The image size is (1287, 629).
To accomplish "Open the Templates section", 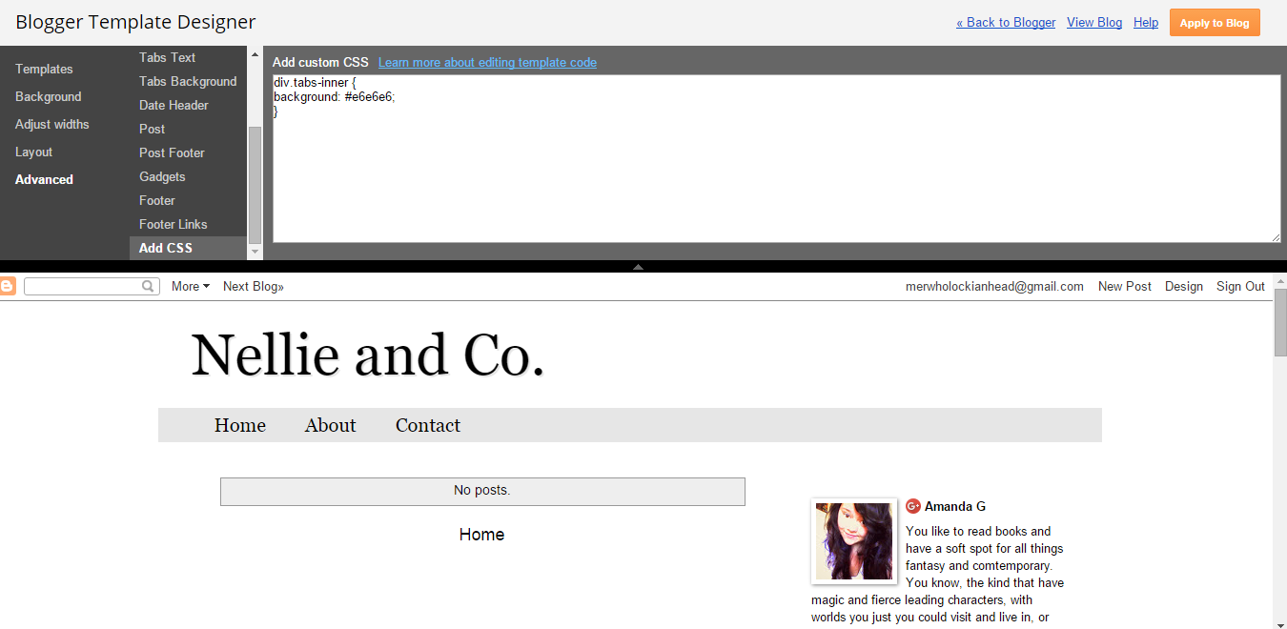I will 44,69.
